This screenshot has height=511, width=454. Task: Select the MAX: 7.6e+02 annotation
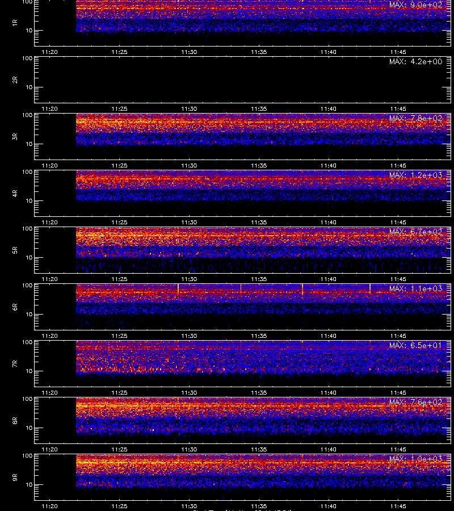tap(415, 403)
